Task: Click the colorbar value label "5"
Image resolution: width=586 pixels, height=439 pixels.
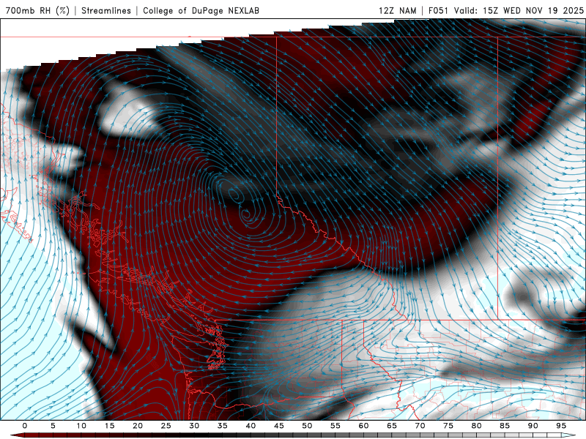Action: [x=53, y=426]
